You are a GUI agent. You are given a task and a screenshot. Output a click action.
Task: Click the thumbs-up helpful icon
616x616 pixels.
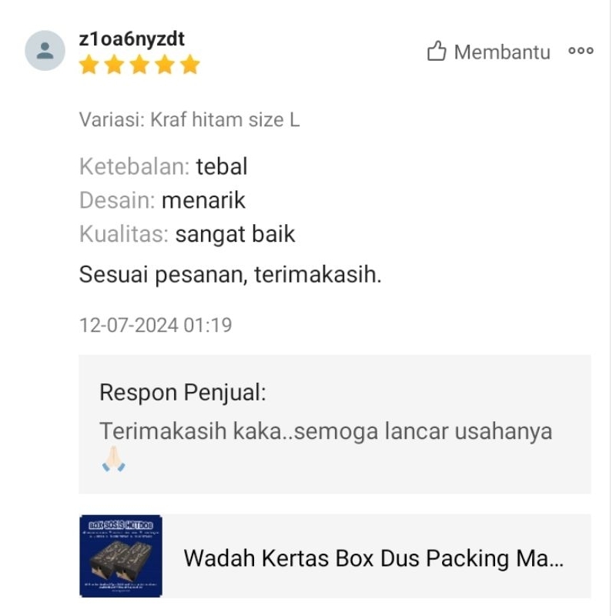click(x=437, y=51)
